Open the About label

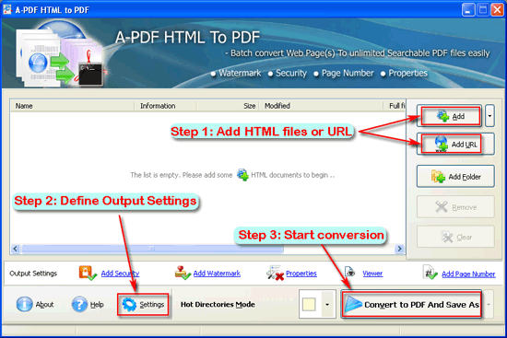point(44,305)
